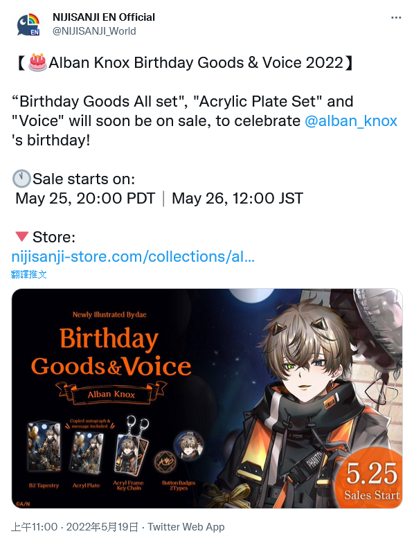Open the three-dot more options menu
This screenshot has height=545, width=414.
(x=396, y=17)
